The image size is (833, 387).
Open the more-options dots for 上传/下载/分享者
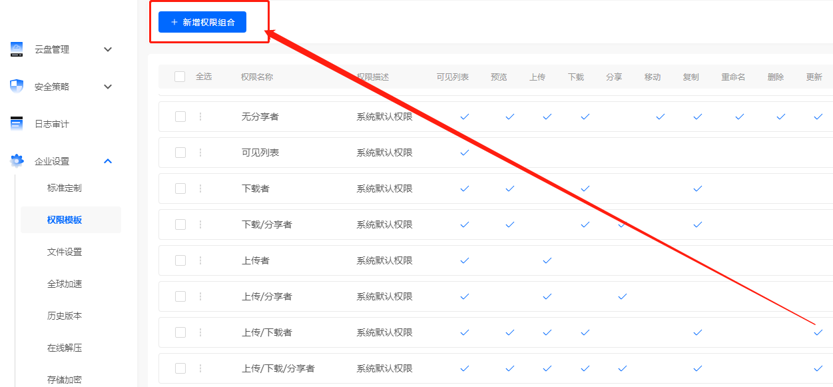[x=200, y=368]
